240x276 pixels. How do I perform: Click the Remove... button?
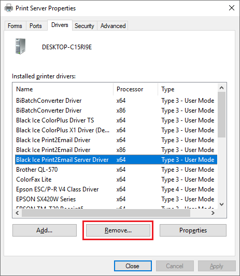(x=118, y=230)
